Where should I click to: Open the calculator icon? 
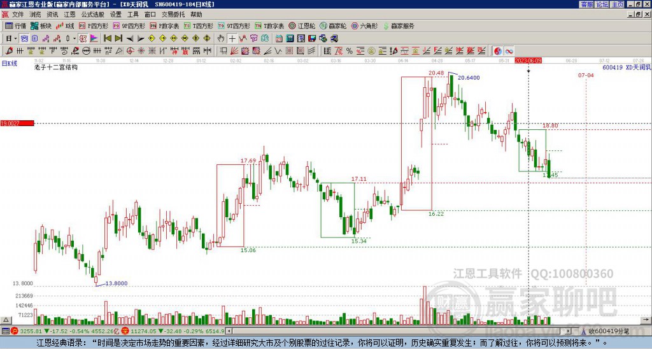(290, 39)
